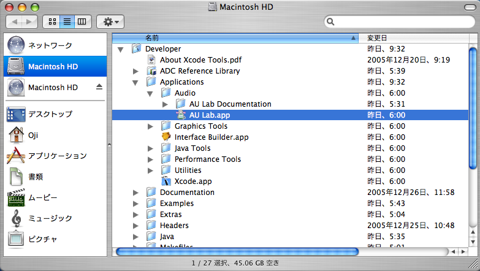Open the Documents sidebar icon
The width and height of the screenshot is (480, 271).
coord(16,177)
